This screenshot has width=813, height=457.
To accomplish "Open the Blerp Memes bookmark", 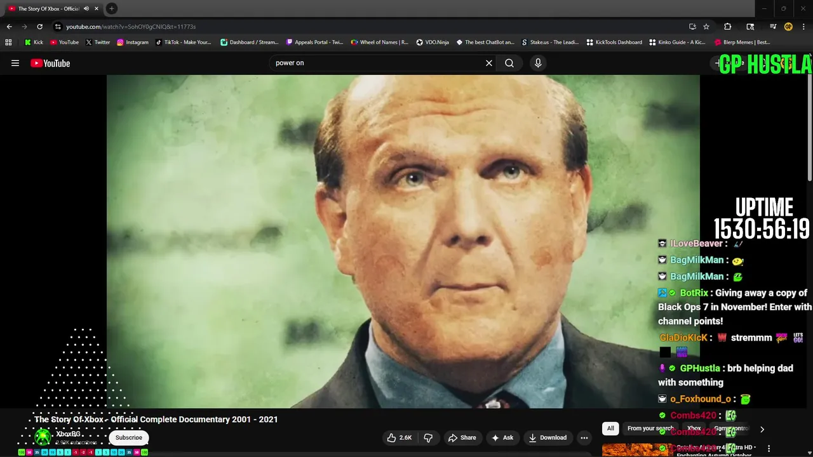I will pyautogui.click(x=742, y=43).
